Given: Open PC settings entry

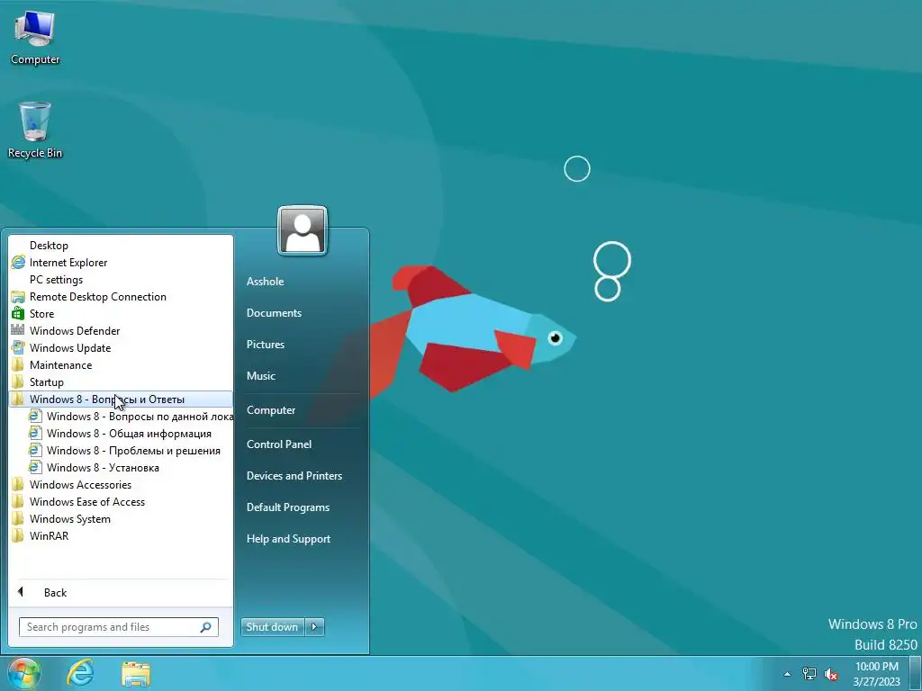Looking at the screenshot, I should pos(121,280).
